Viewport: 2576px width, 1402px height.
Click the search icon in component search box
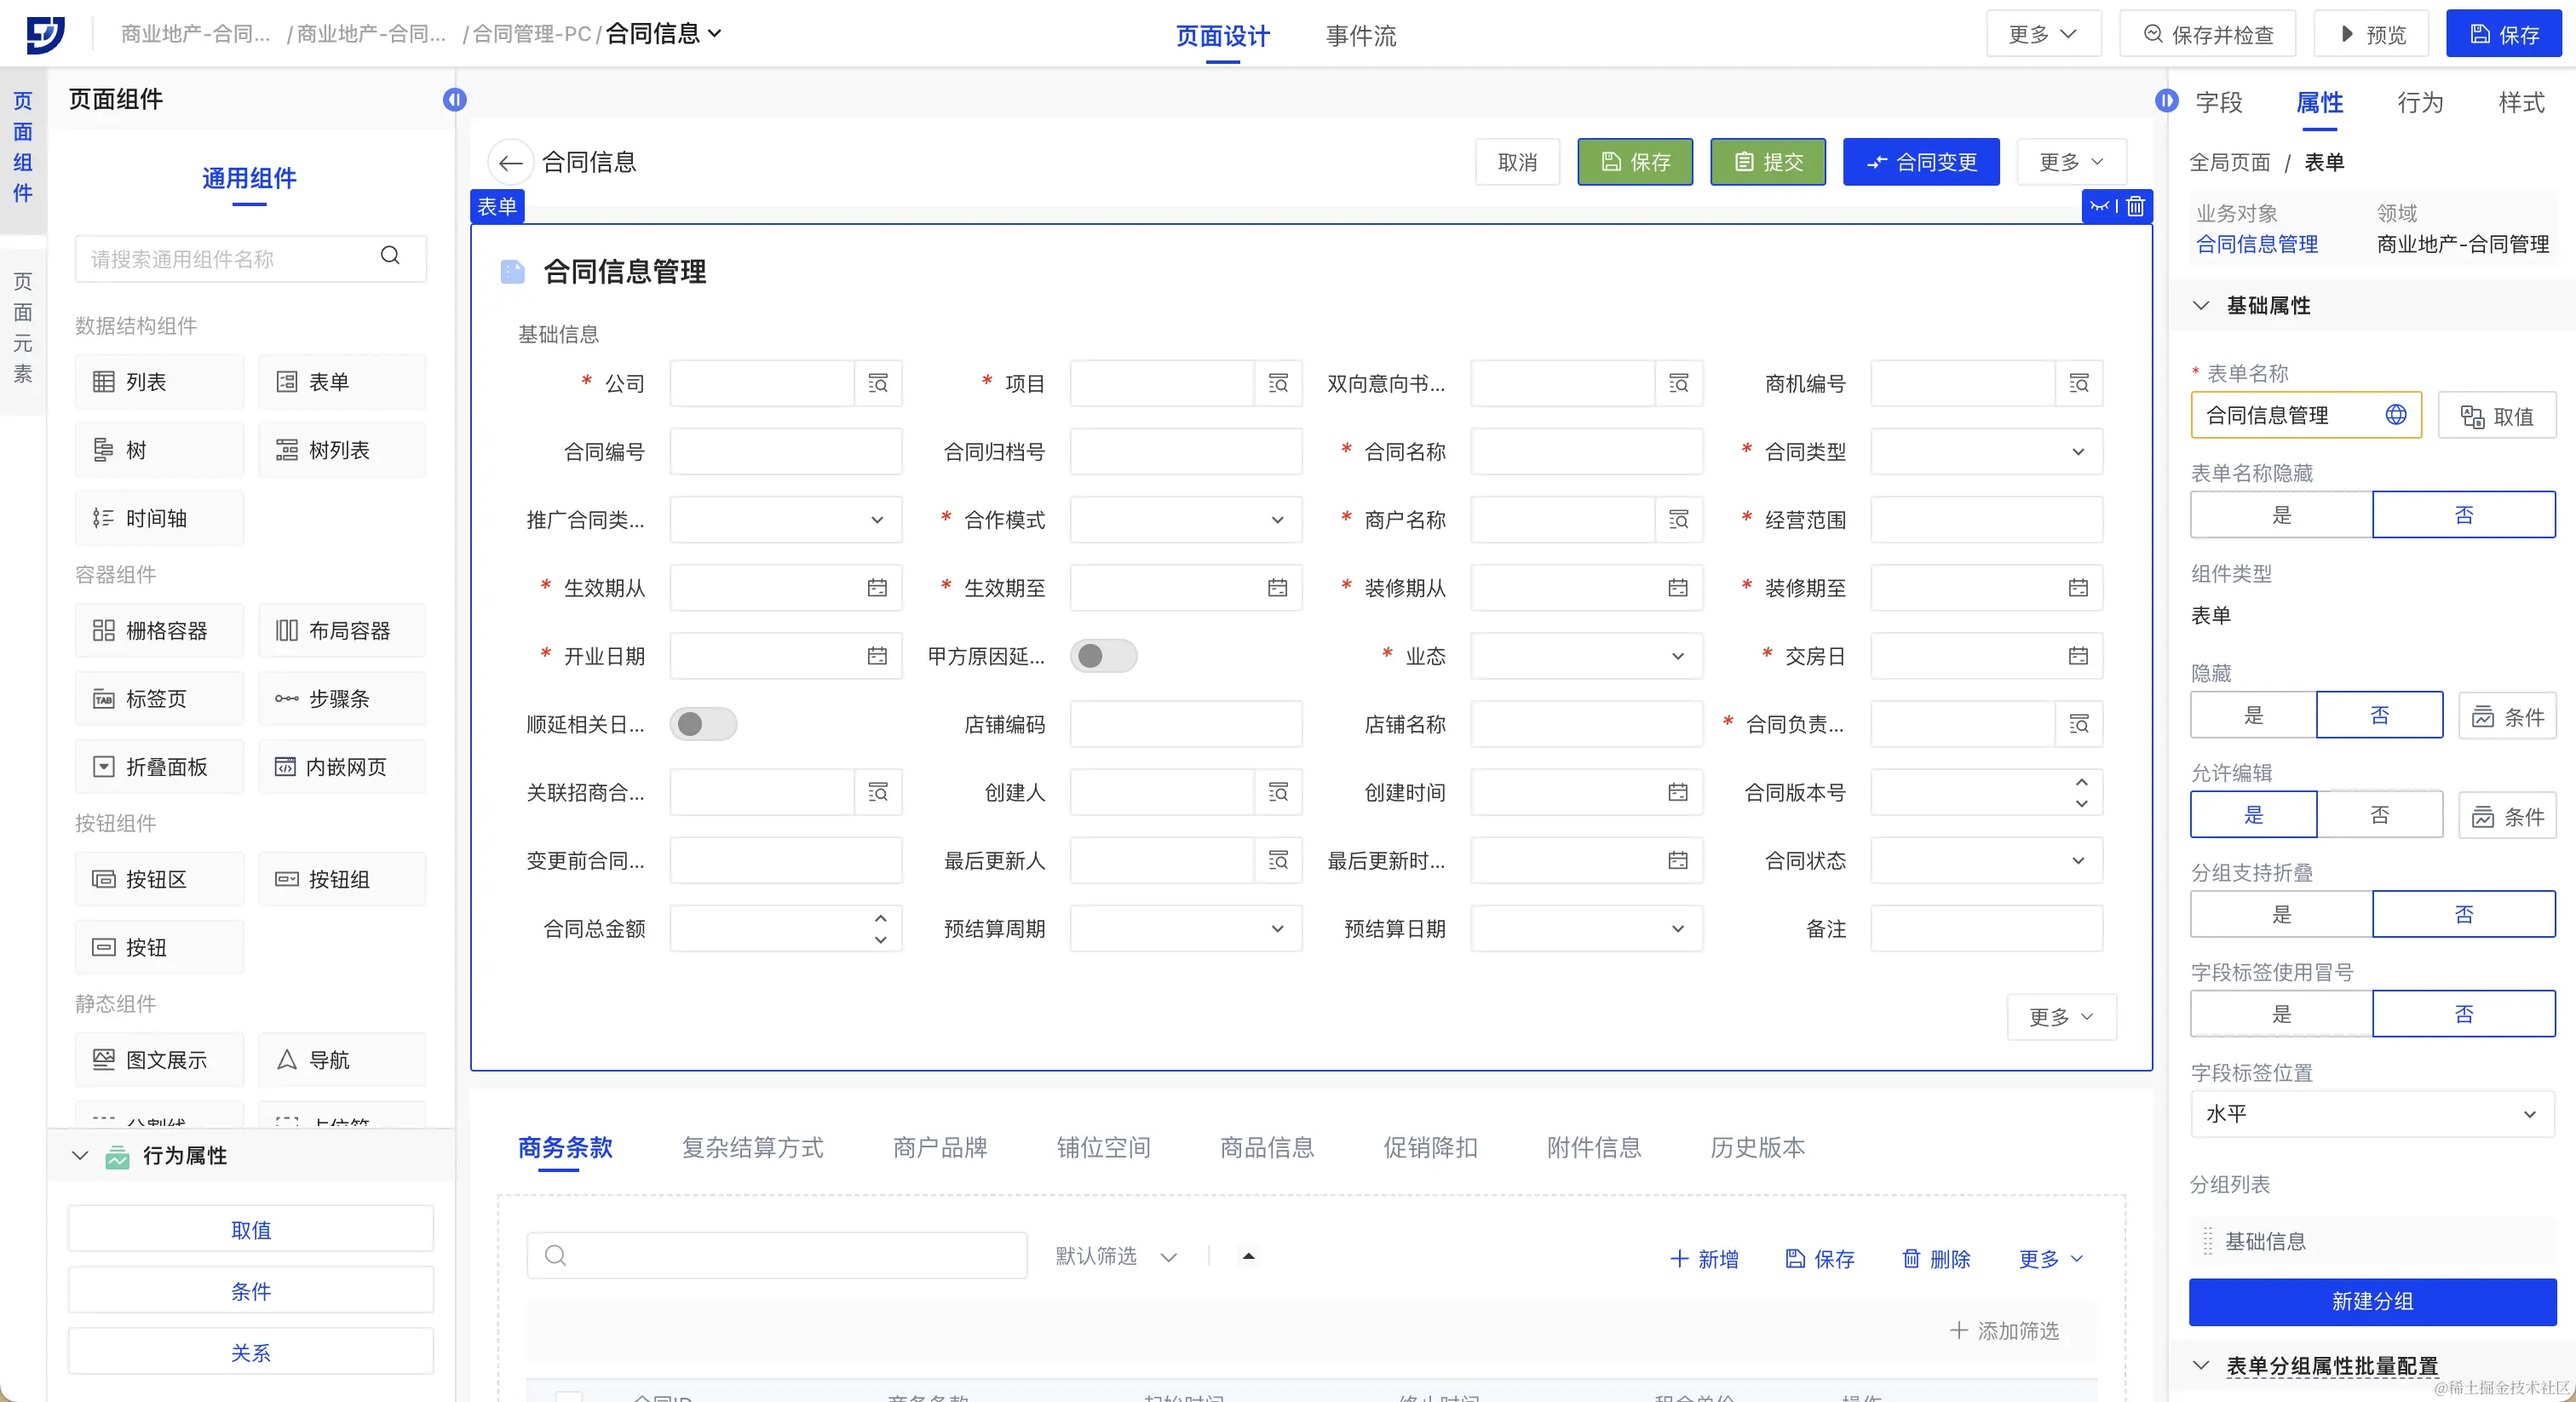pyautogui.click(x=390, y=256)
